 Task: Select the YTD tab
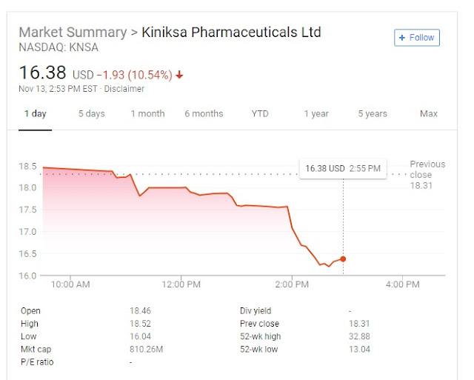click(260, 114)
